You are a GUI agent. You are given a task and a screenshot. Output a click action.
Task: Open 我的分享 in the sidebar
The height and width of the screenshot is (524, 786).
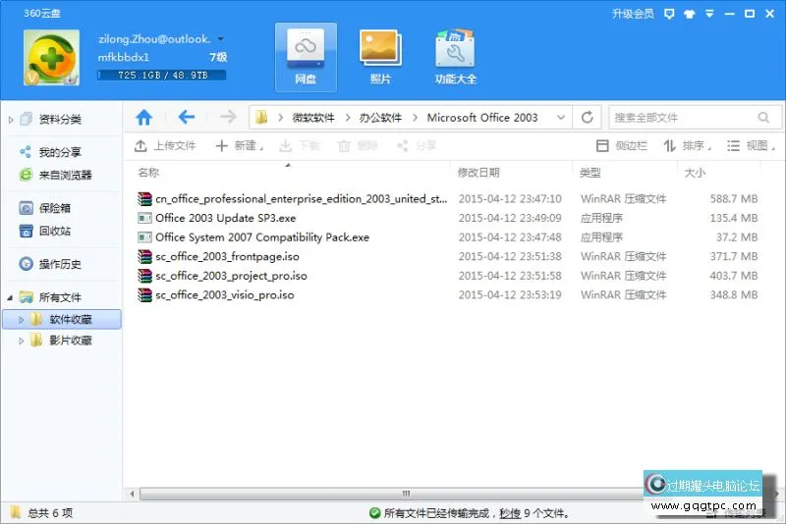60,152
